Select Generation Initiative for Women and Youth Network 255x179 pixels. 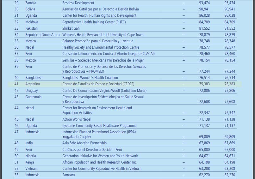tap(100, 156)
